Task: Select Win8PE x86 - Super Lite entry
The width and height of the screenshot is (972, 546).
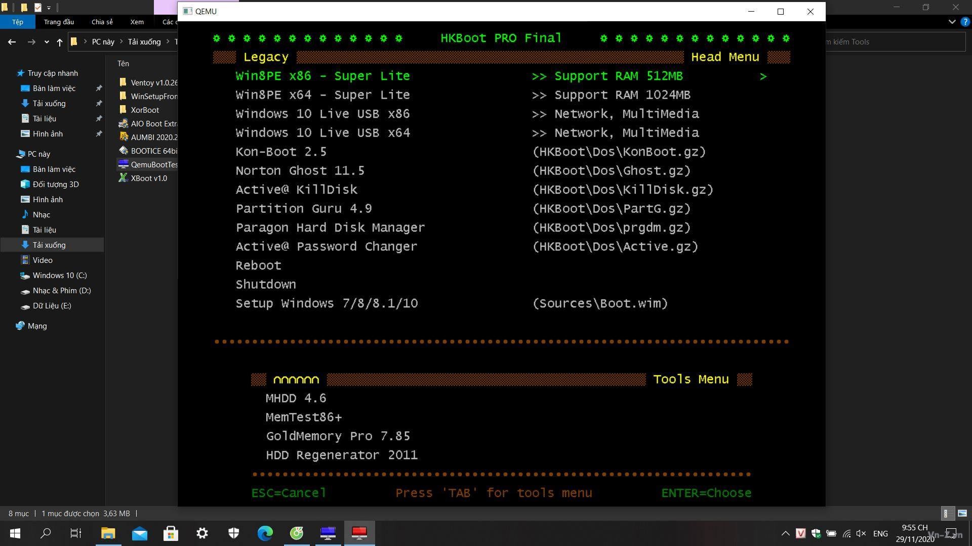Action: 322,76
